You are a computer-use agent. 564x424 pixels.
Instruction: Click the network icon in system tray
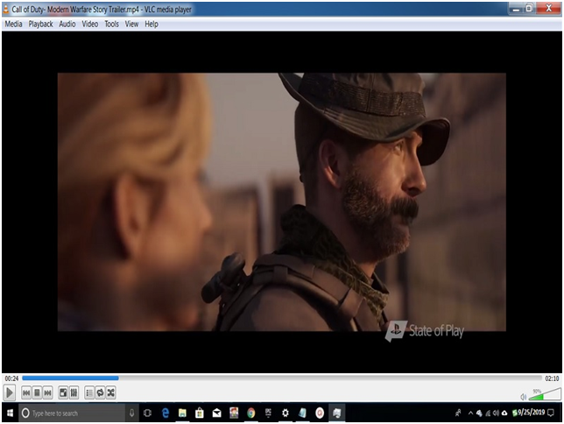pos(488,413)
